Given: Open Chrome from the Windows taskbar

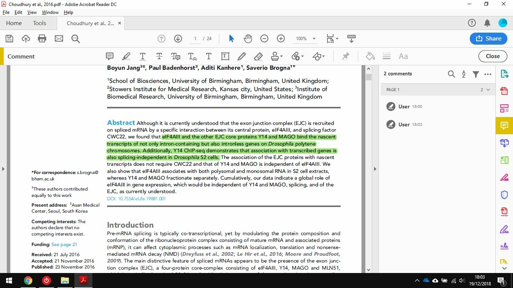Looking at the screenshot, I should pyautogui.click(x=28, y=280).
